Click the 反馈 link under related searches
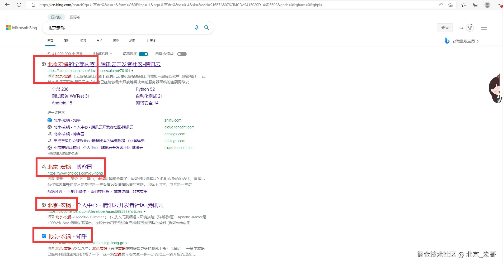This screenshot has width=503, height=265. (75, 153)
